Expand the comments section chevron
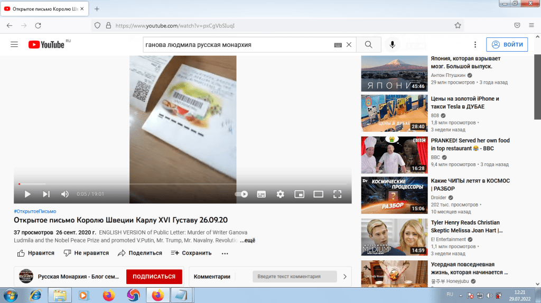Viewport: 541px width, 303px height. click(x=344, y=276)
